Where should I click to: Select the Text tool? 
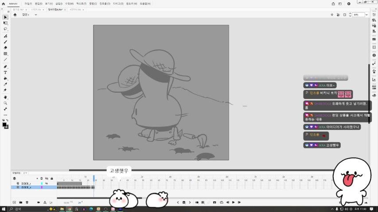[5, 72]
